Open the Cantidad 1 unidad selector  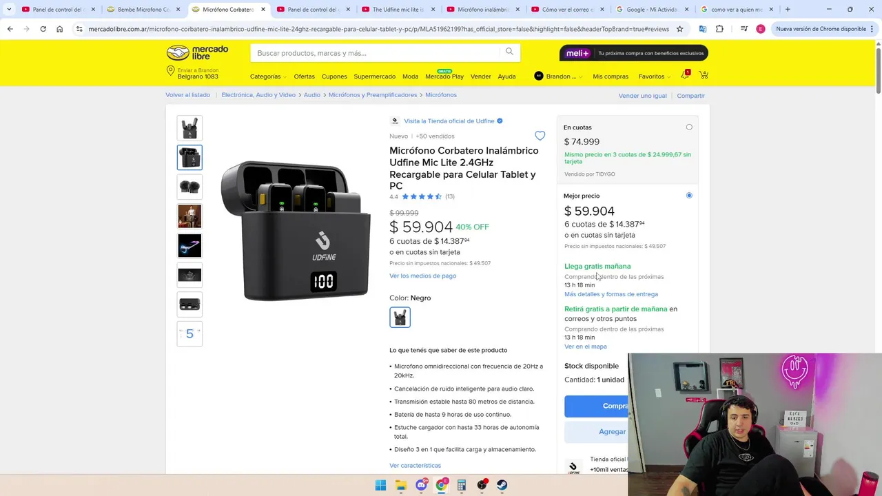coord(595,380)
